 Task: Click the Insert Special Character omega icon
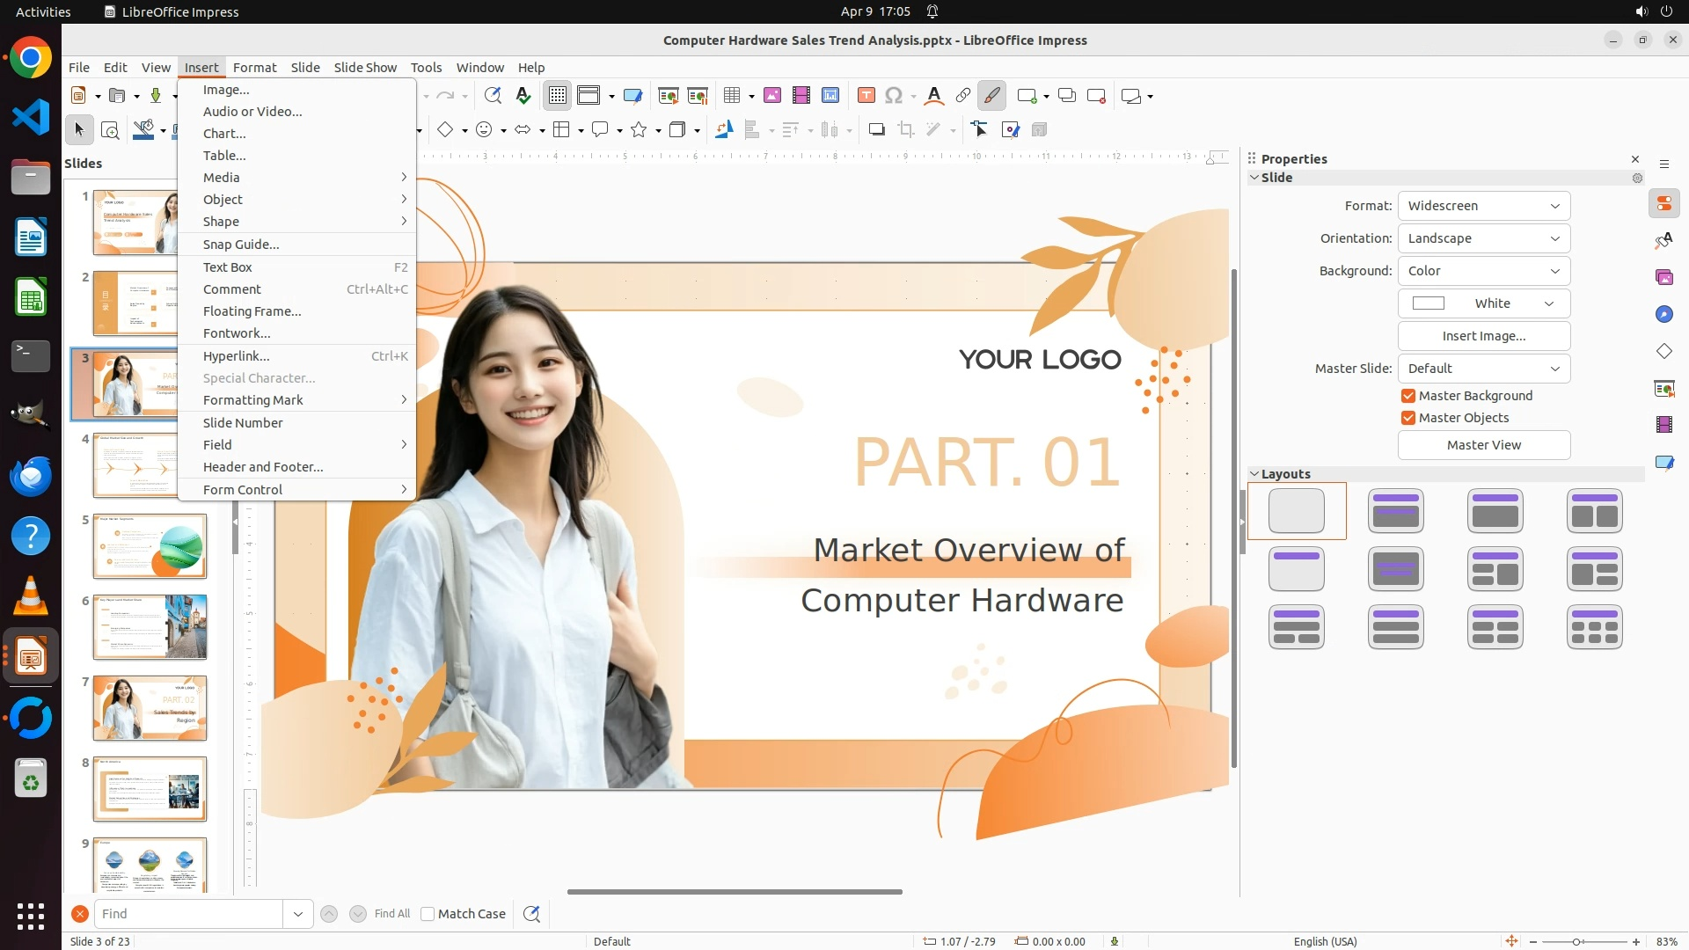point(894,96)
